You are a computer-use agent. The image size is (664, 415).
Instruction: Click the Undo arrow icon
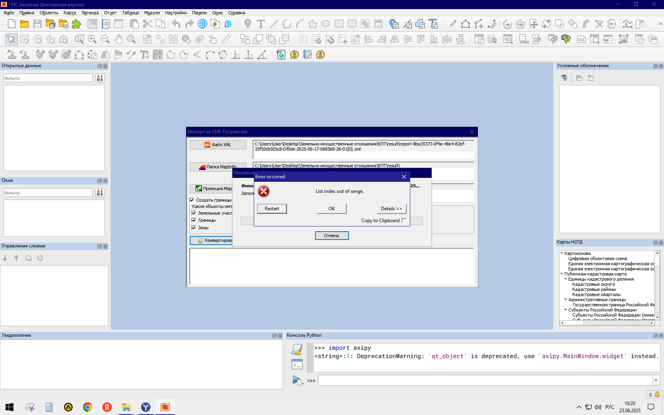pyautogui.click(x=176, y=24)
